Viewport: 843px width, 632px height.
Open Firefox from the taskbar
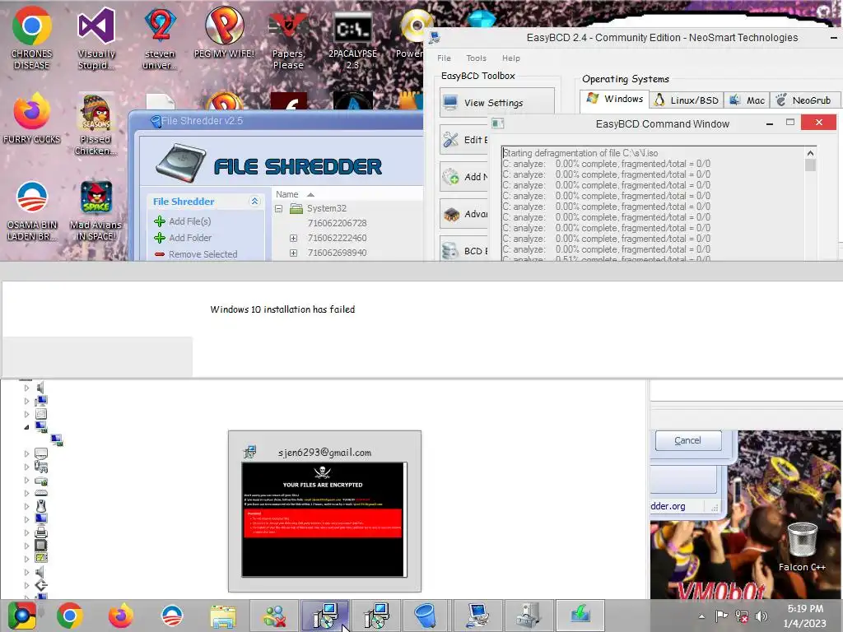(121, 616)
